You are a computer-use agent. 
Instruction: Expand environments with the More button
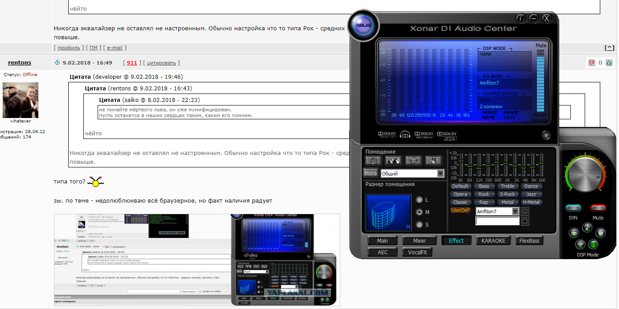click(371, 173)
